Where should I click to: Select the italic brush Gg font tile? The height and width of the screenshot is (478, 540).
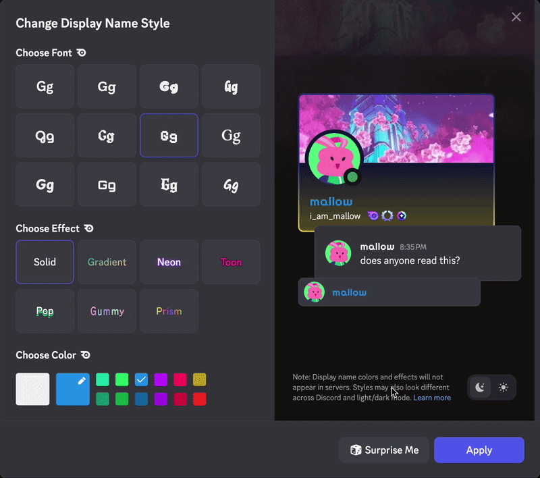tap(231, 184)
